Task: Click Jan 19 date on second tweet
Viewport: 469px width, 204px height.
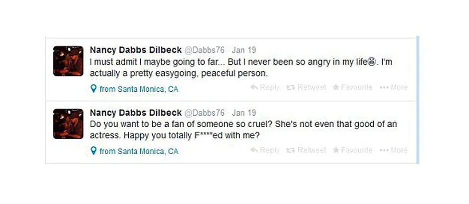Action: [x=244, y=113]
